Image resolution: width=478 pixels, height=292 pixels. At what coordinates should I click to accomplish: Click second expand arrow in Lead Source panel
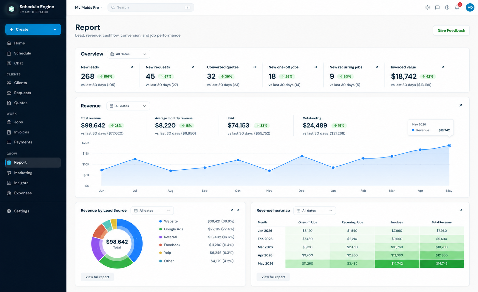(238, 210)
